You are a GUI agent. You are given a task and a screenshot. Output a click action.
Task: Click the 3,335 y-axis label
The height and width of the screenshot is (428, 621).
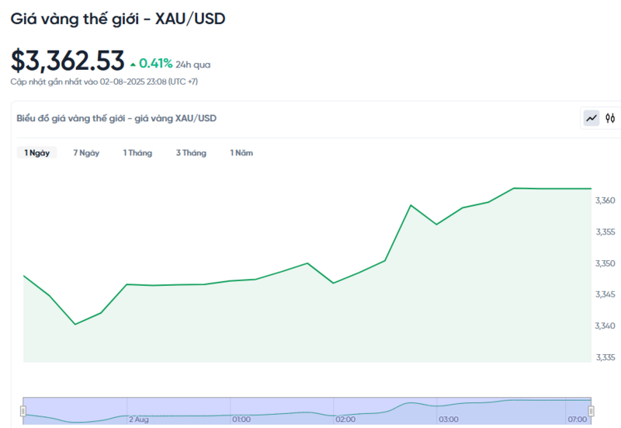click(x=605, y=357)
